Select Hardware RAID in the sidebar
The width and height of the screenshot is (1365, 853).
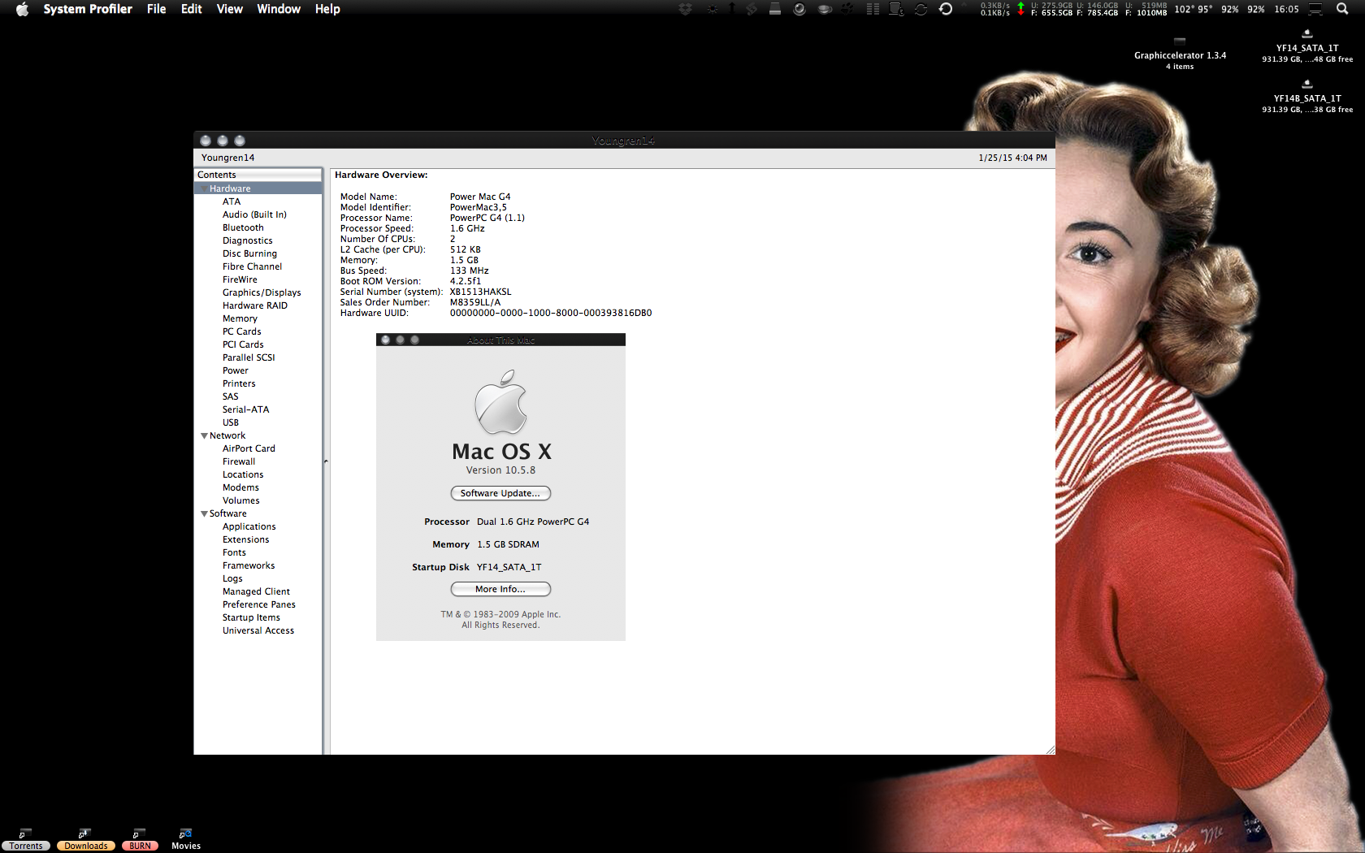pos(255,305)
